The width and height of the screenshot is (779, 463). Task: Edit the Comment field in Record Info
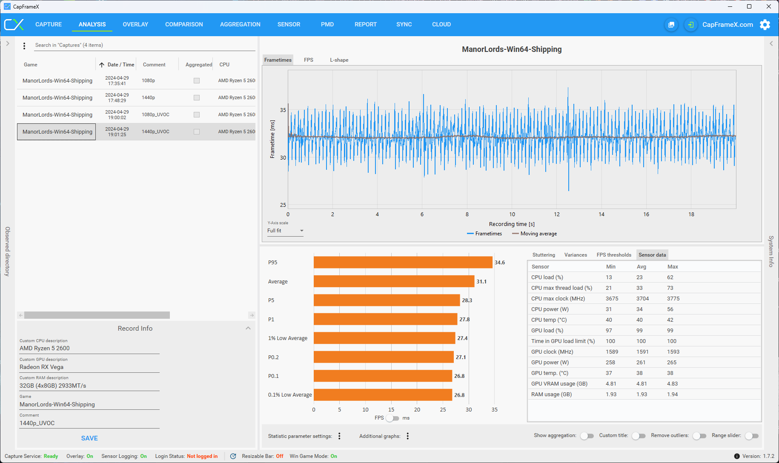point(89,423)
